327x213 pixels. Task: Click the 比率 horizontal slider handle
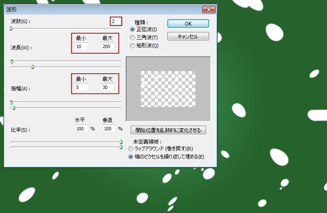(121, 142)
